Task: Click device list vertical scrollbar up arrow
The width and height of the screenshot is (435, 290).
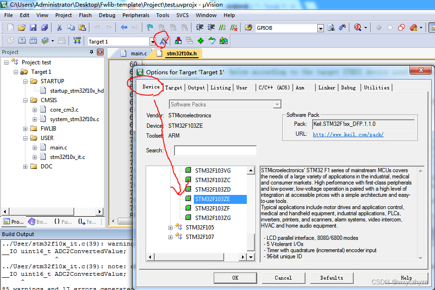Action: pyautogui.click(x=251, y=170)
